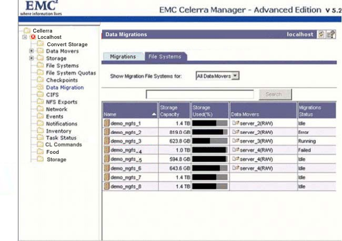Click the Running status of demo_mgfs_3
The image size is (342, 241).
click(x=307, y=141)
